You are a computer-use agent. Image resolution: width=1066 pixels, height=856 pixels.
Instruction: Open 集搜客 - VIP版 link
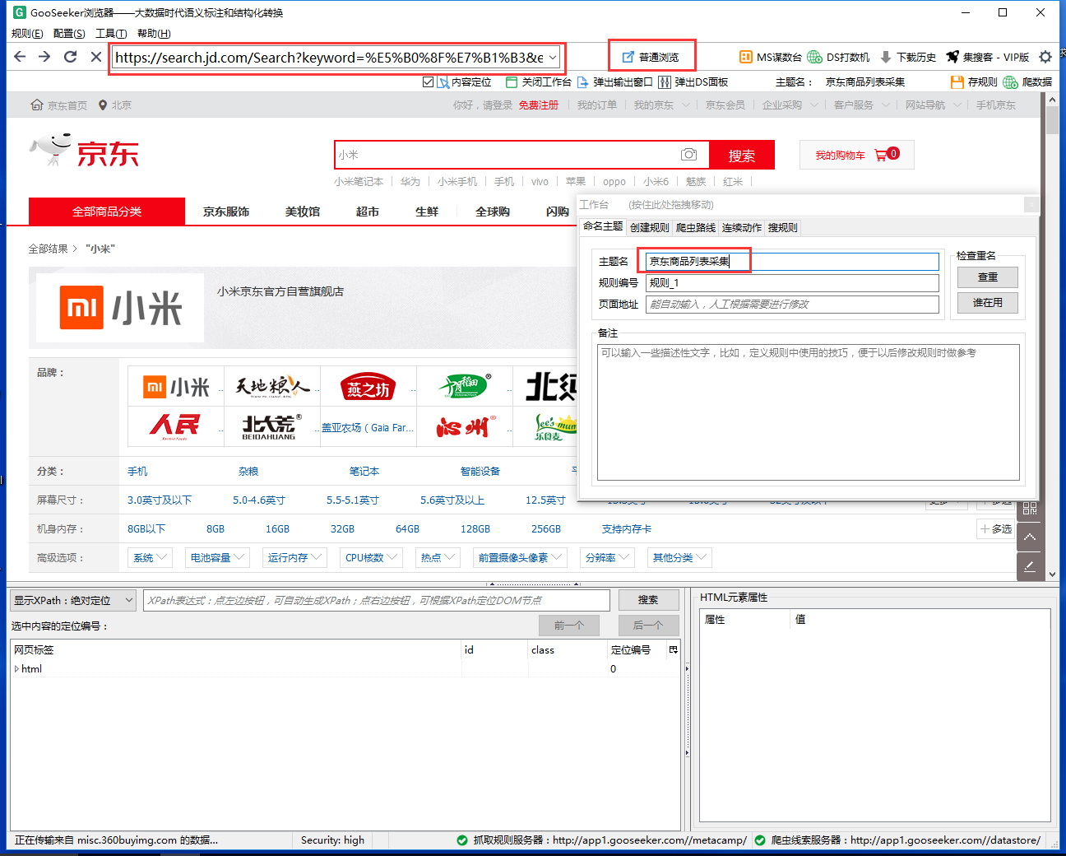(988, 57)
